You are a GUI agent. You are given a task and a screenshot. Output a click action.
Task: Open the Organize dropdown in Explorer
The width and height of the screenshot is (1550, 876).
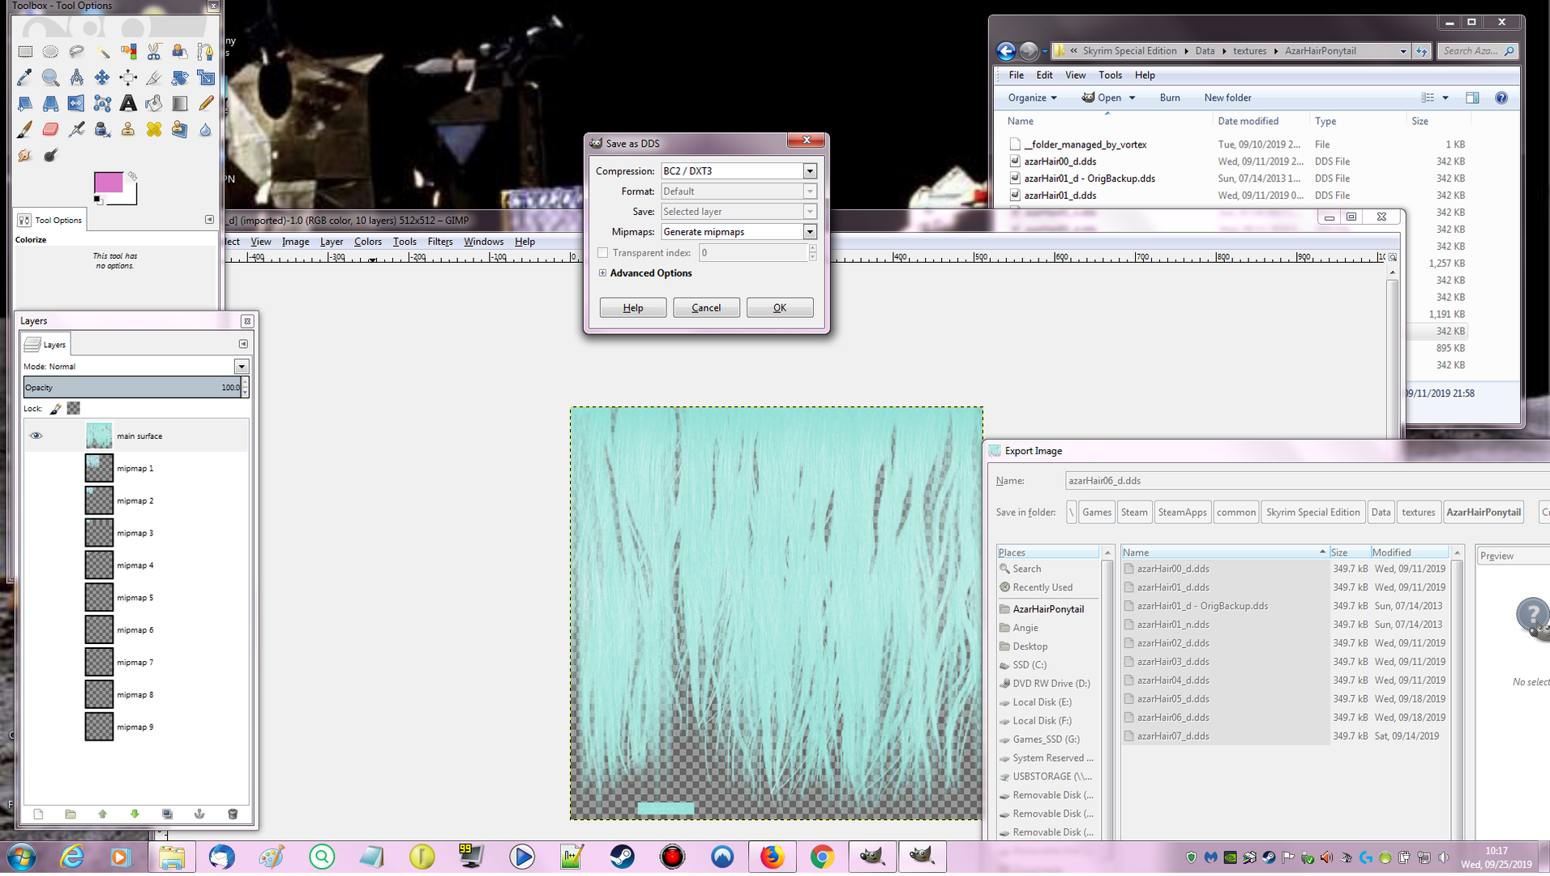(x=1032, y=97)
